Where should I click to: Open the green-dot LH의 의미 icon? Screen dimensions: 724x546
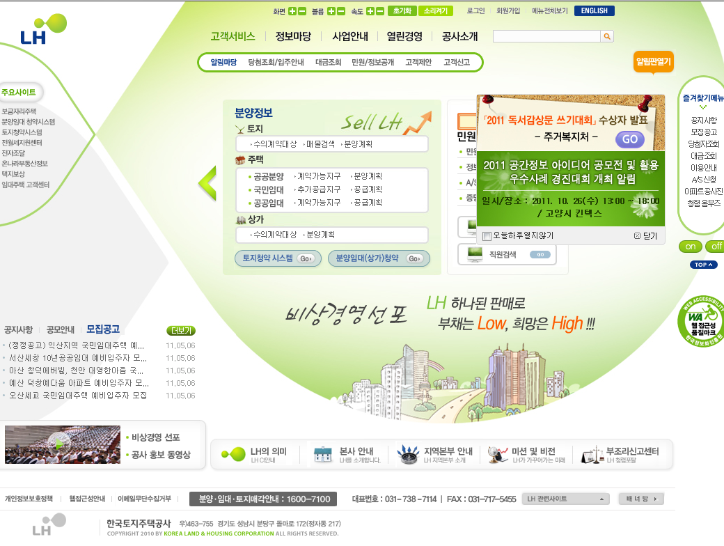(233, 454)
